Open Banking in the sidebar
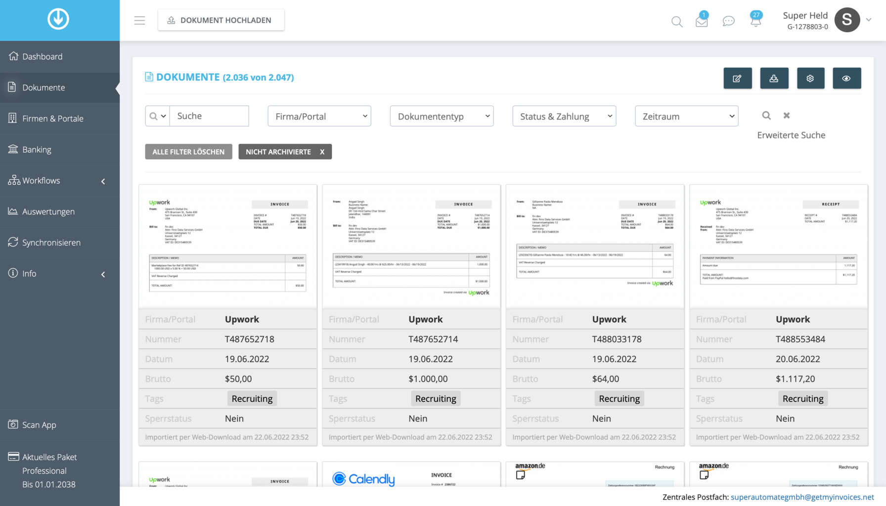Screen dimensions: 886x506 pos(37,150)
